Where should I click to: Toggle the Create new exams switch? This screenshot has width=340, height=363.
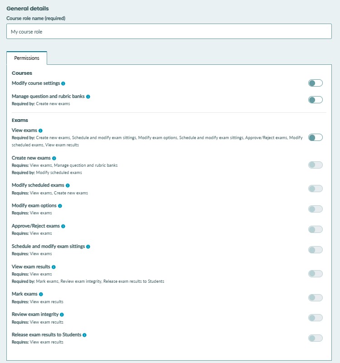coord(315,165)
